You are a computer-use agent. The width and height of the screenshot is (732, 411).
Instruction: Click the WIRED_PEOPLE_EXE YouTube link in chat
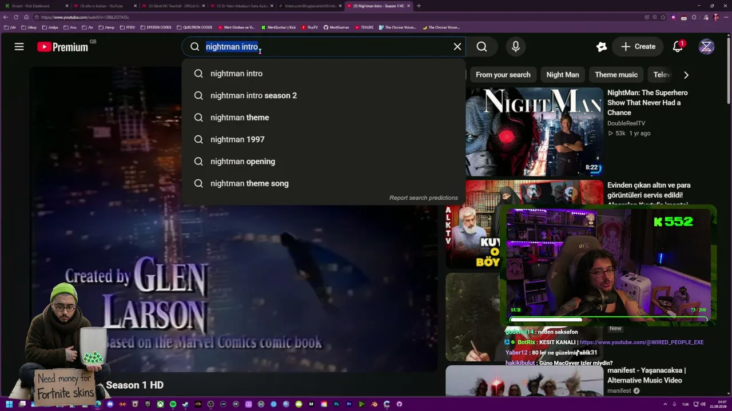click(642, 342)
